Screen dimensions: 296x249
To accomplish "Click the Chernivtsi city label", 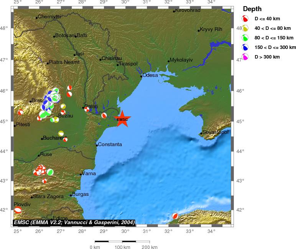I will coord(49,16).
